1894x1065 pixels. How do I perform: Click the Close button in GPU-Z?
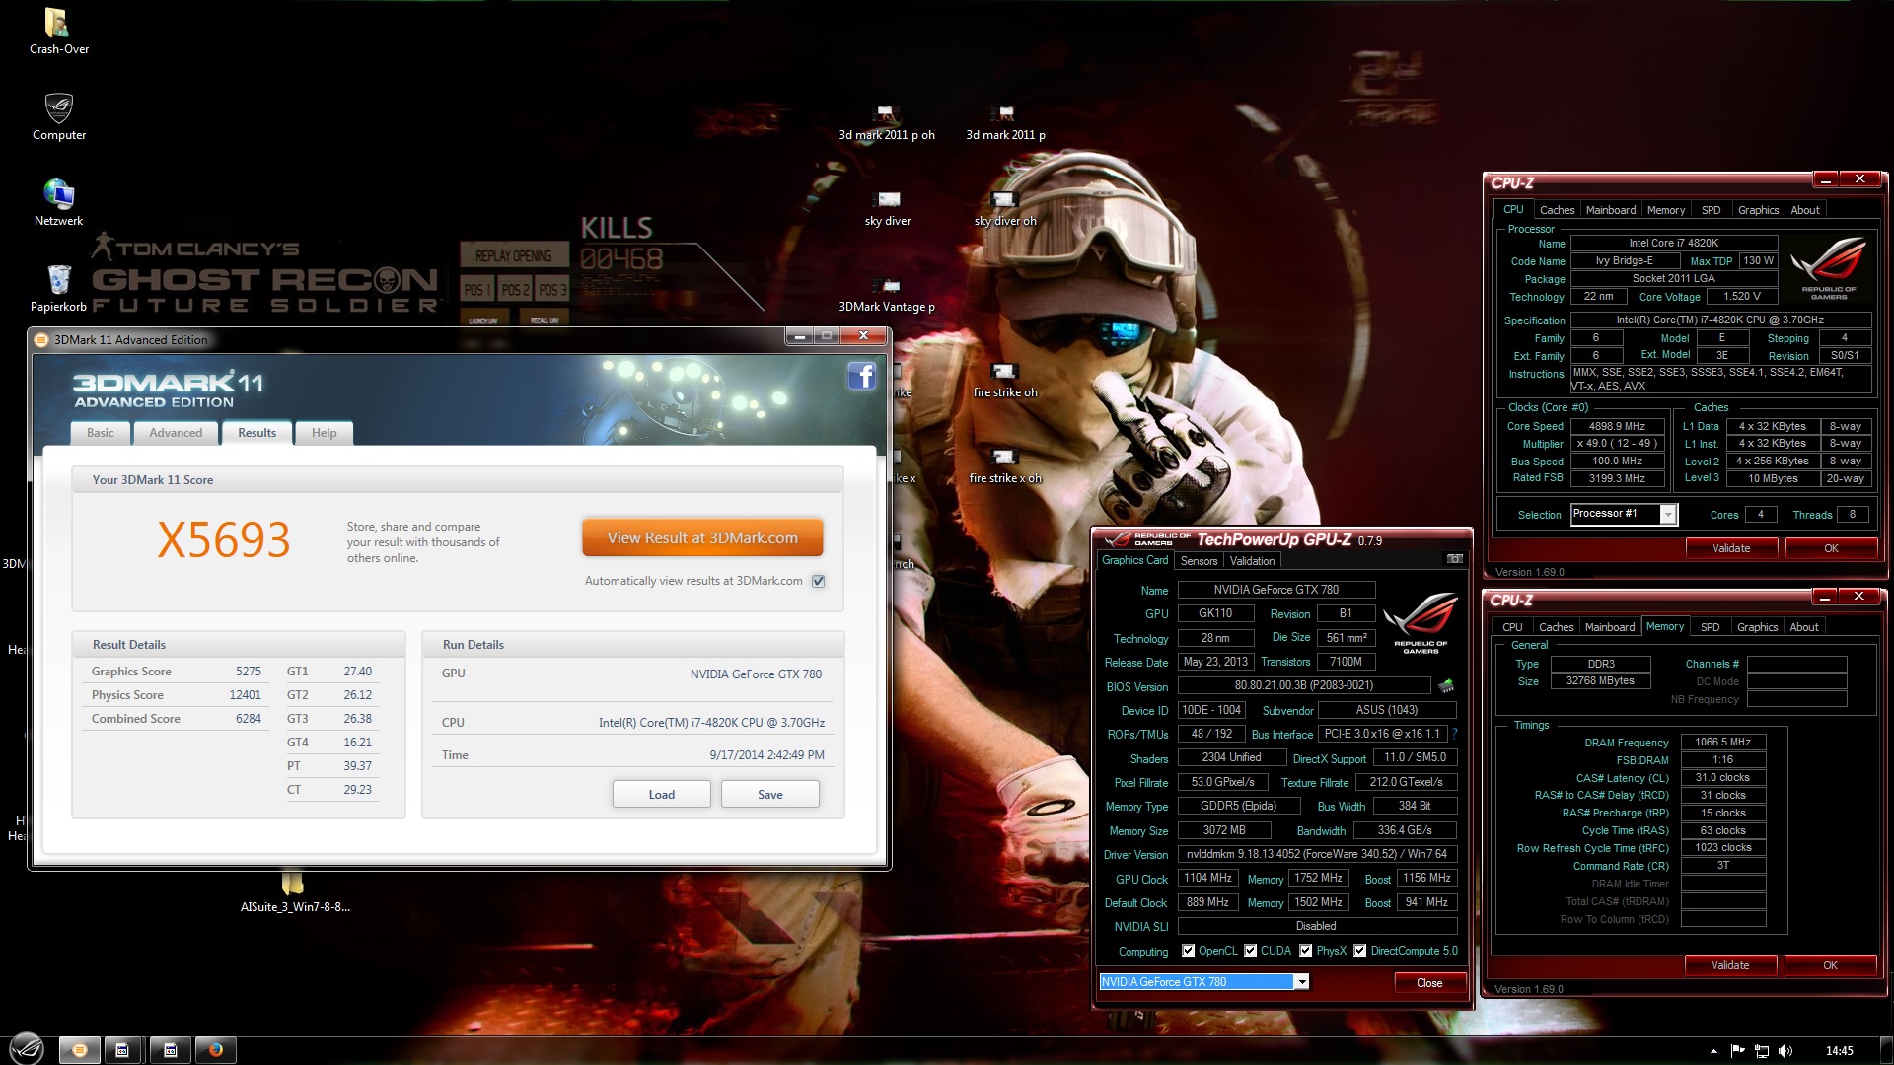click(x=1429, y=983)
